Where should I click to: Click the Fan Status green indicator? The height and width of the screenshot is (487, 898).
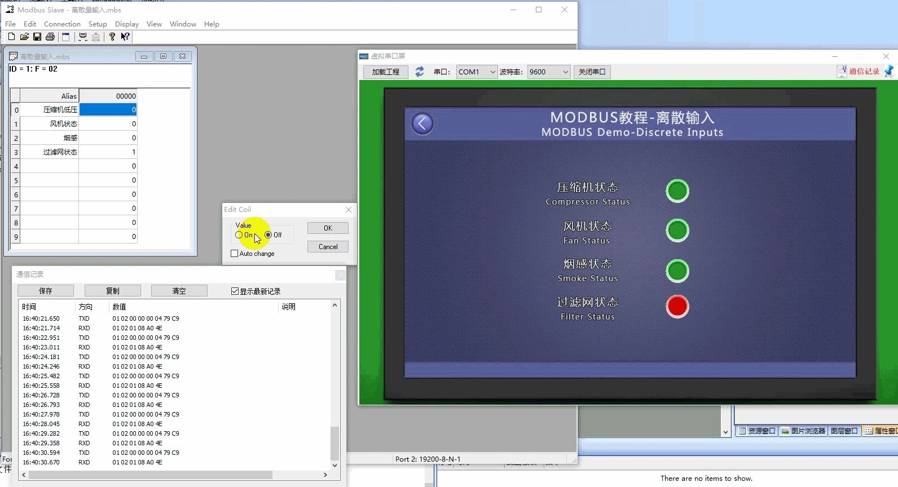click(677, 230)
